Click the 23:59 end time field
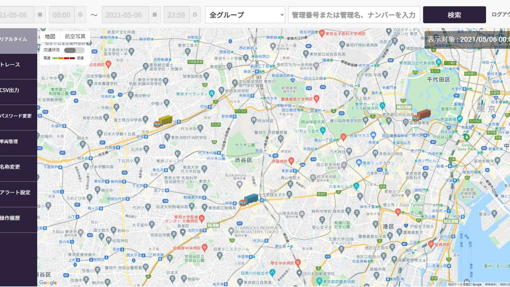Screen dimensions: 510x287 click(x=176, y=15)
